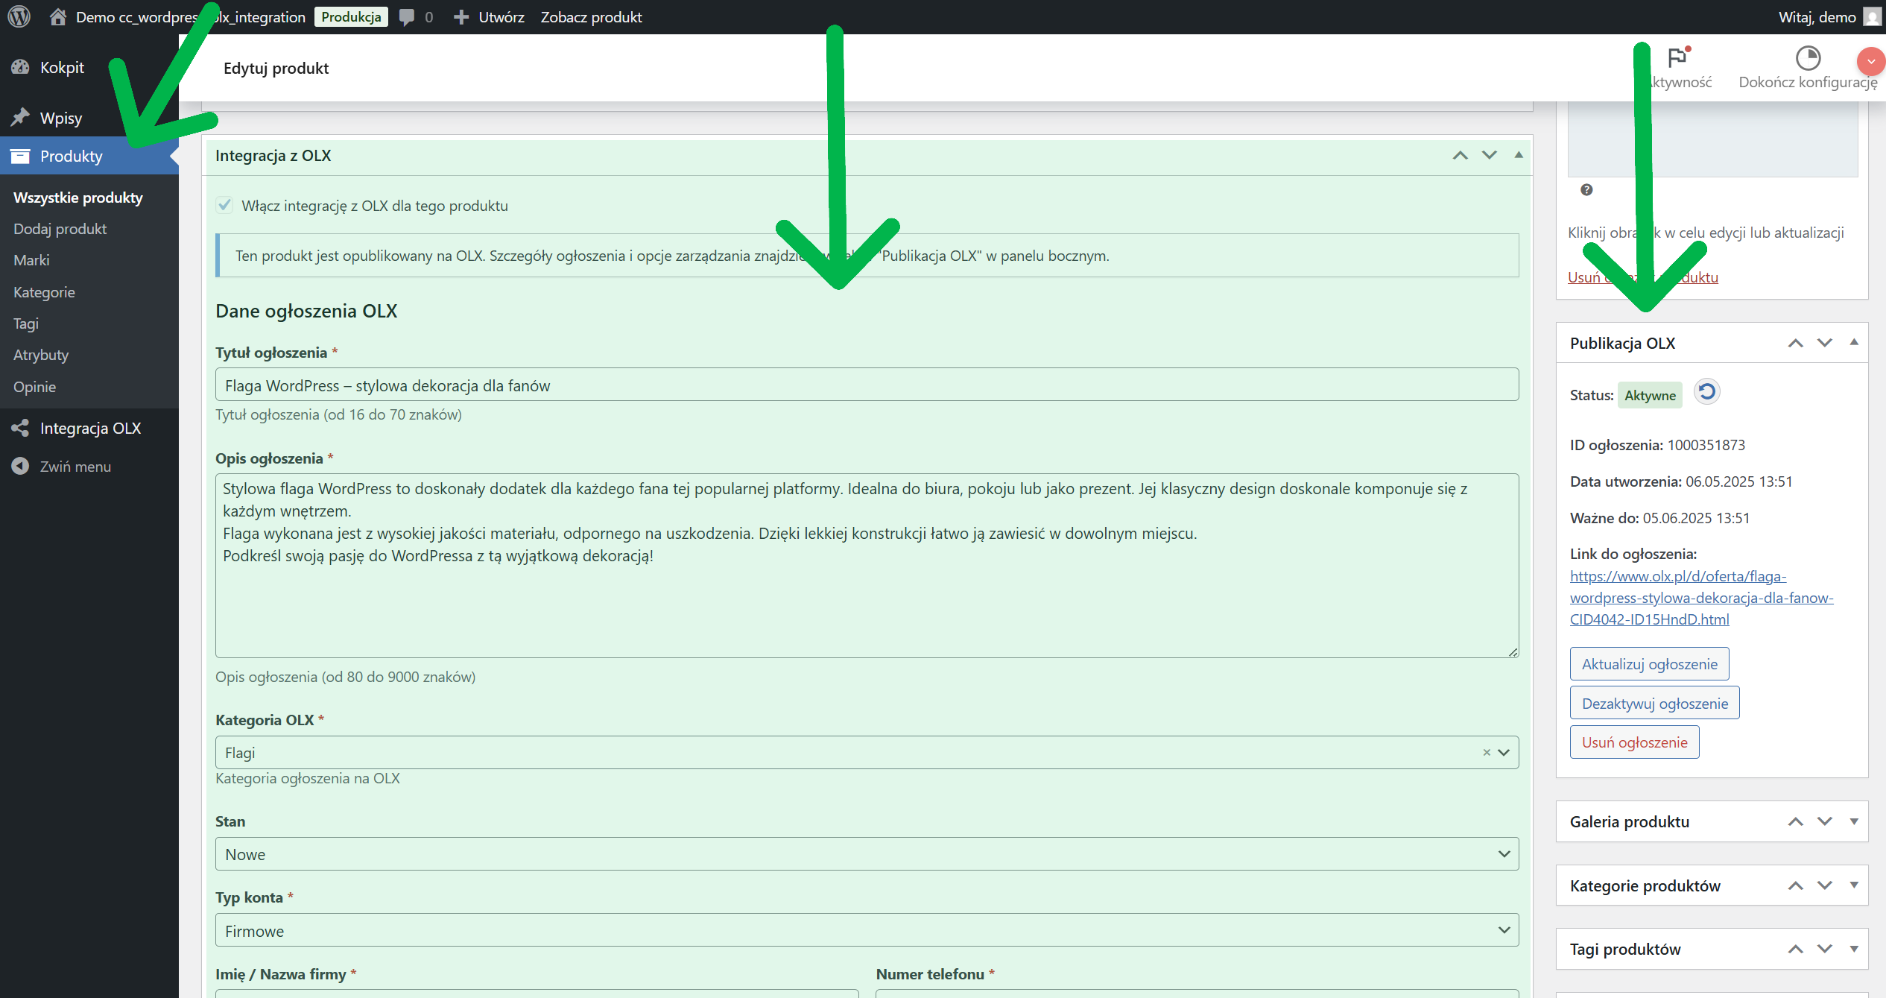Viewport: 1886px width, 998px height.
Task: Refresh OLX listing status icon
Action: tap(1706, 392)
